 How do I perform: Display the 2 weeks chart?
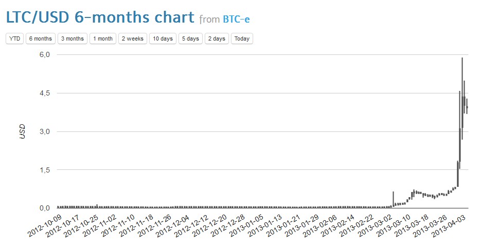coord(133,39)
